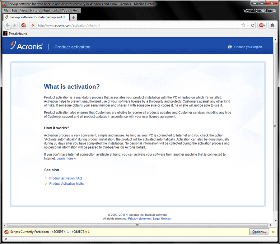Click the 'Product activation' header text
This screenshot has width=280, height=244.
click(72, 47)
